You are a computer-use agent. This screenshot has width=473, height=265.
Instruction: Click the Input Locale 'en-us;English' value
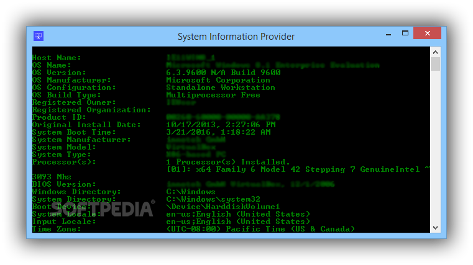coord(238,222)
